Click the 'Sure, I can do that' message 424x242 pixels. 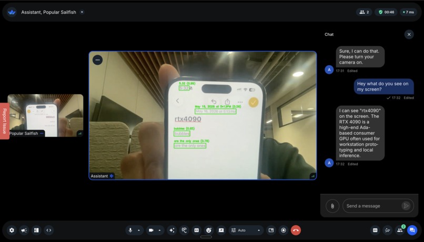[x=360, y=57]
